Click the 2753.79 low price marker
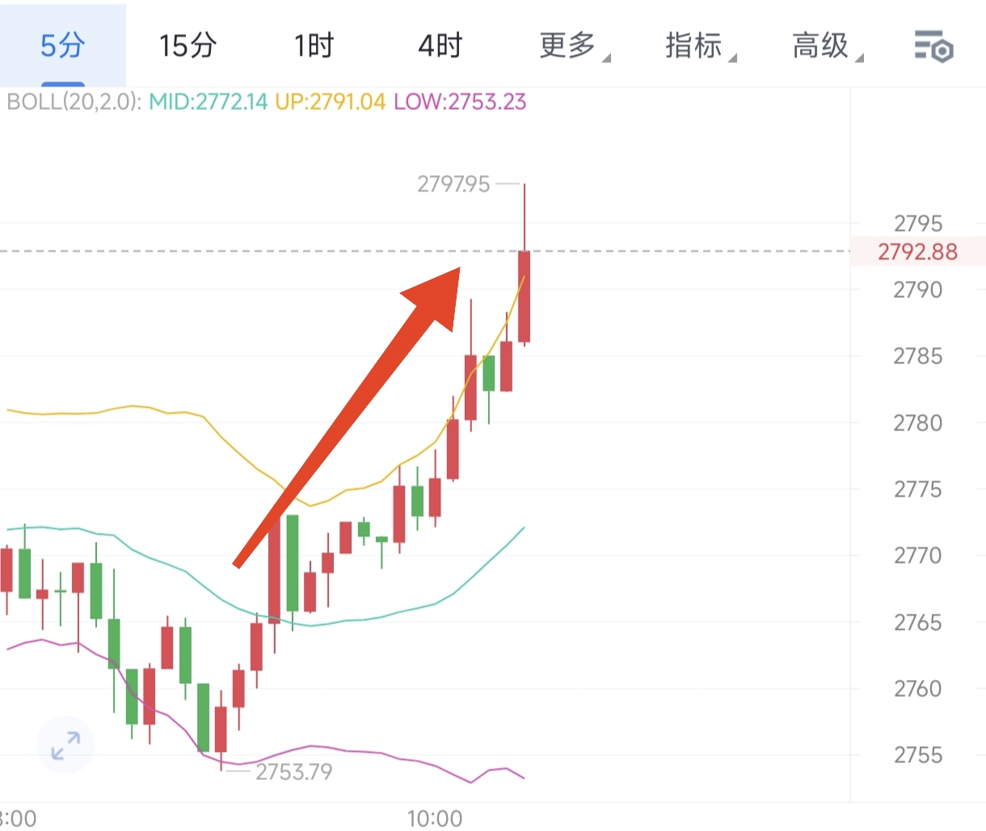 pyautogui.click(x=293, y=772)
